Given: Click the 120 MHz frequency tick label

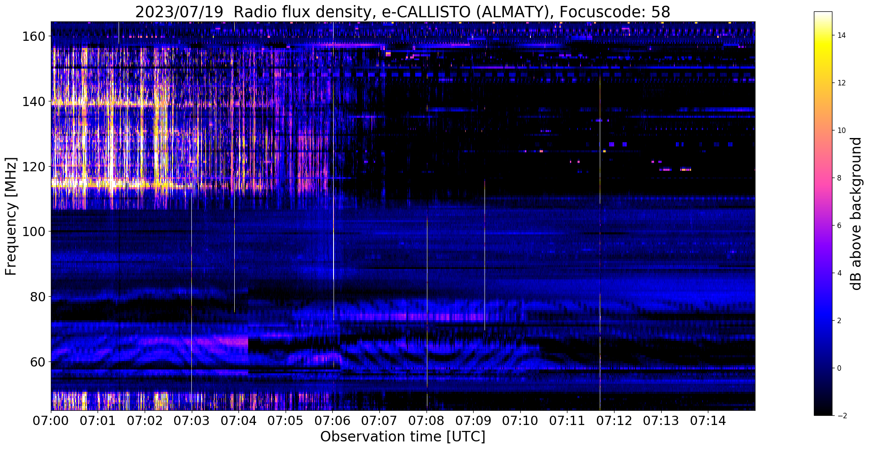Looking at the screenshot, I should pyautogui.click(x=33, y=167).
